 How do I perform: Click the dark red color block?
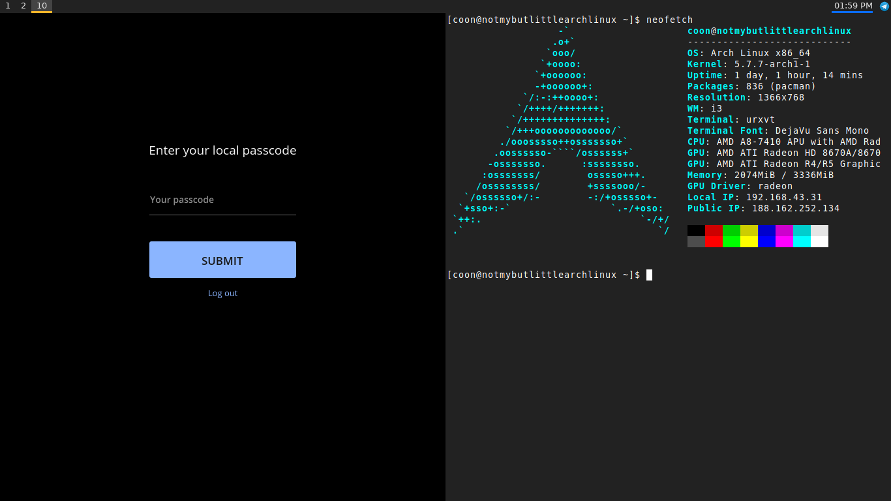[714, 231]
